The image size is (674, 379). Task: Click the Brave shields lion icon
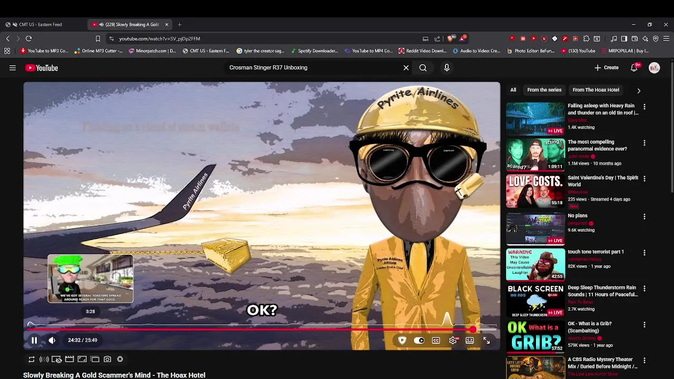(x=451, y=38)
